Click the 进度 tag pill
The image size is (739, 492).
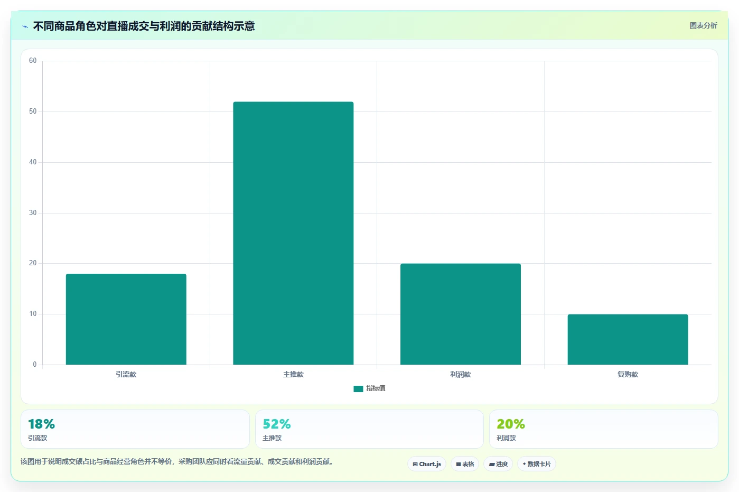pos(498,464)
